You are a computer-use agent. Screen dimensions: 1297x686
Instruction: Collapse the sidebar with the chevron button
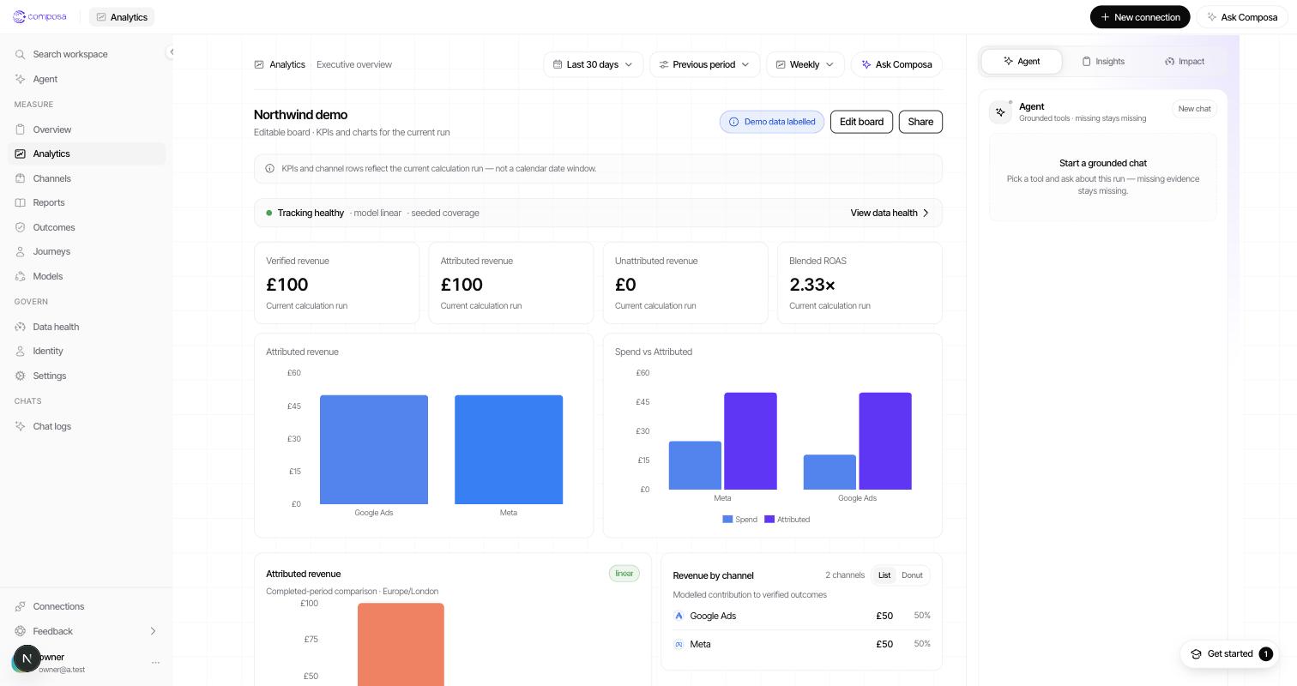(x=172, y=52)
